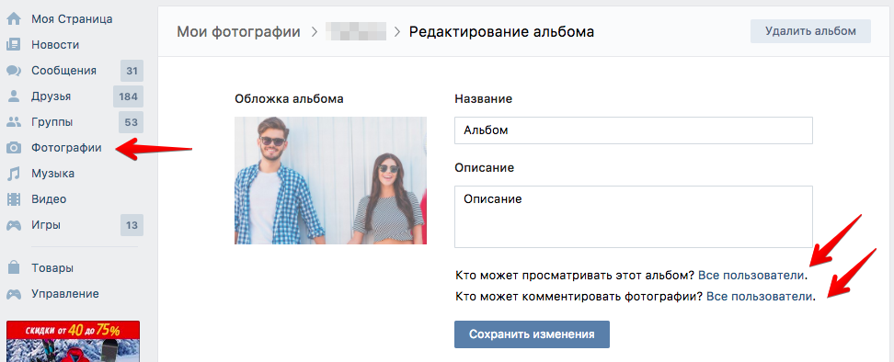Screen dimensions: 894x362
Task: Click the people icon beside Группы
Action: pos(14,122)
